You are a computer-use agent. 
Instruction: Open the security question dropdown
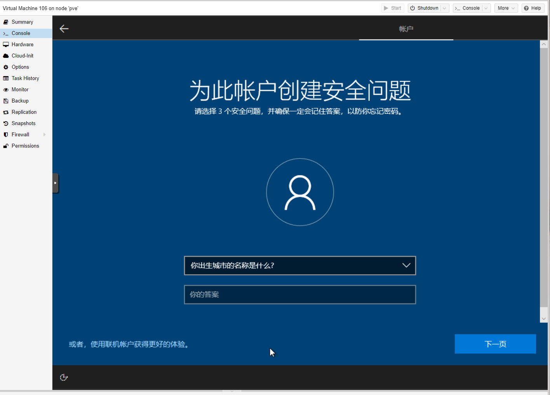300,266
